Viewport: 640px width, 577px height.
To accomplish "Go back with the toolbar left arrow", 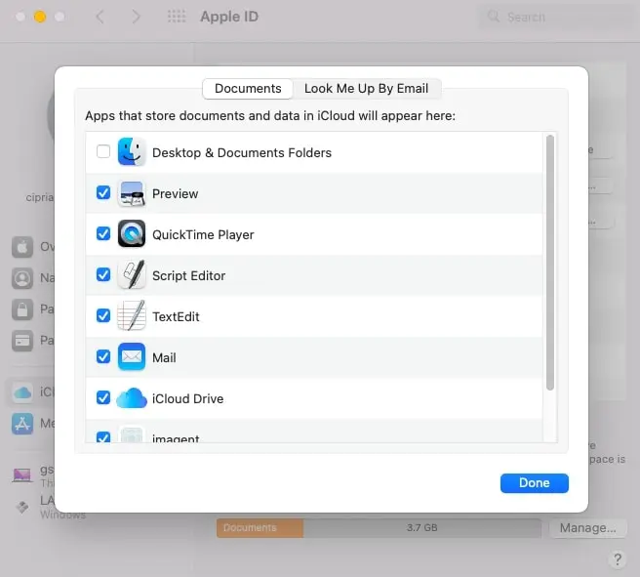I will [100, 17].
